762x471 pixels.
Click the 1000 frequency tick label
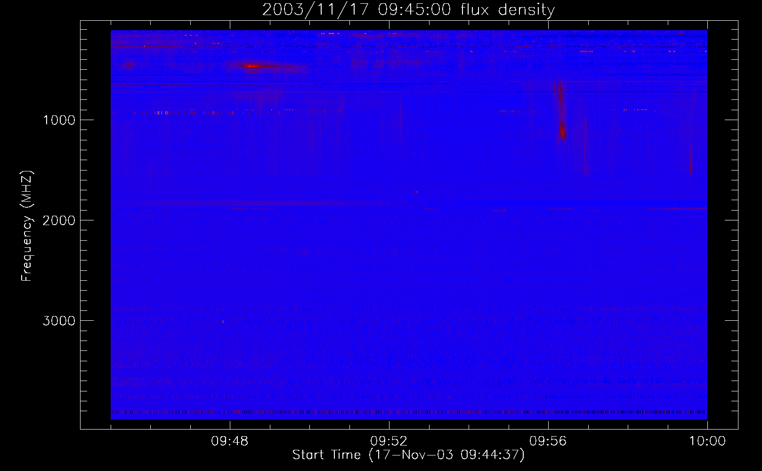[x=59, y=120]
